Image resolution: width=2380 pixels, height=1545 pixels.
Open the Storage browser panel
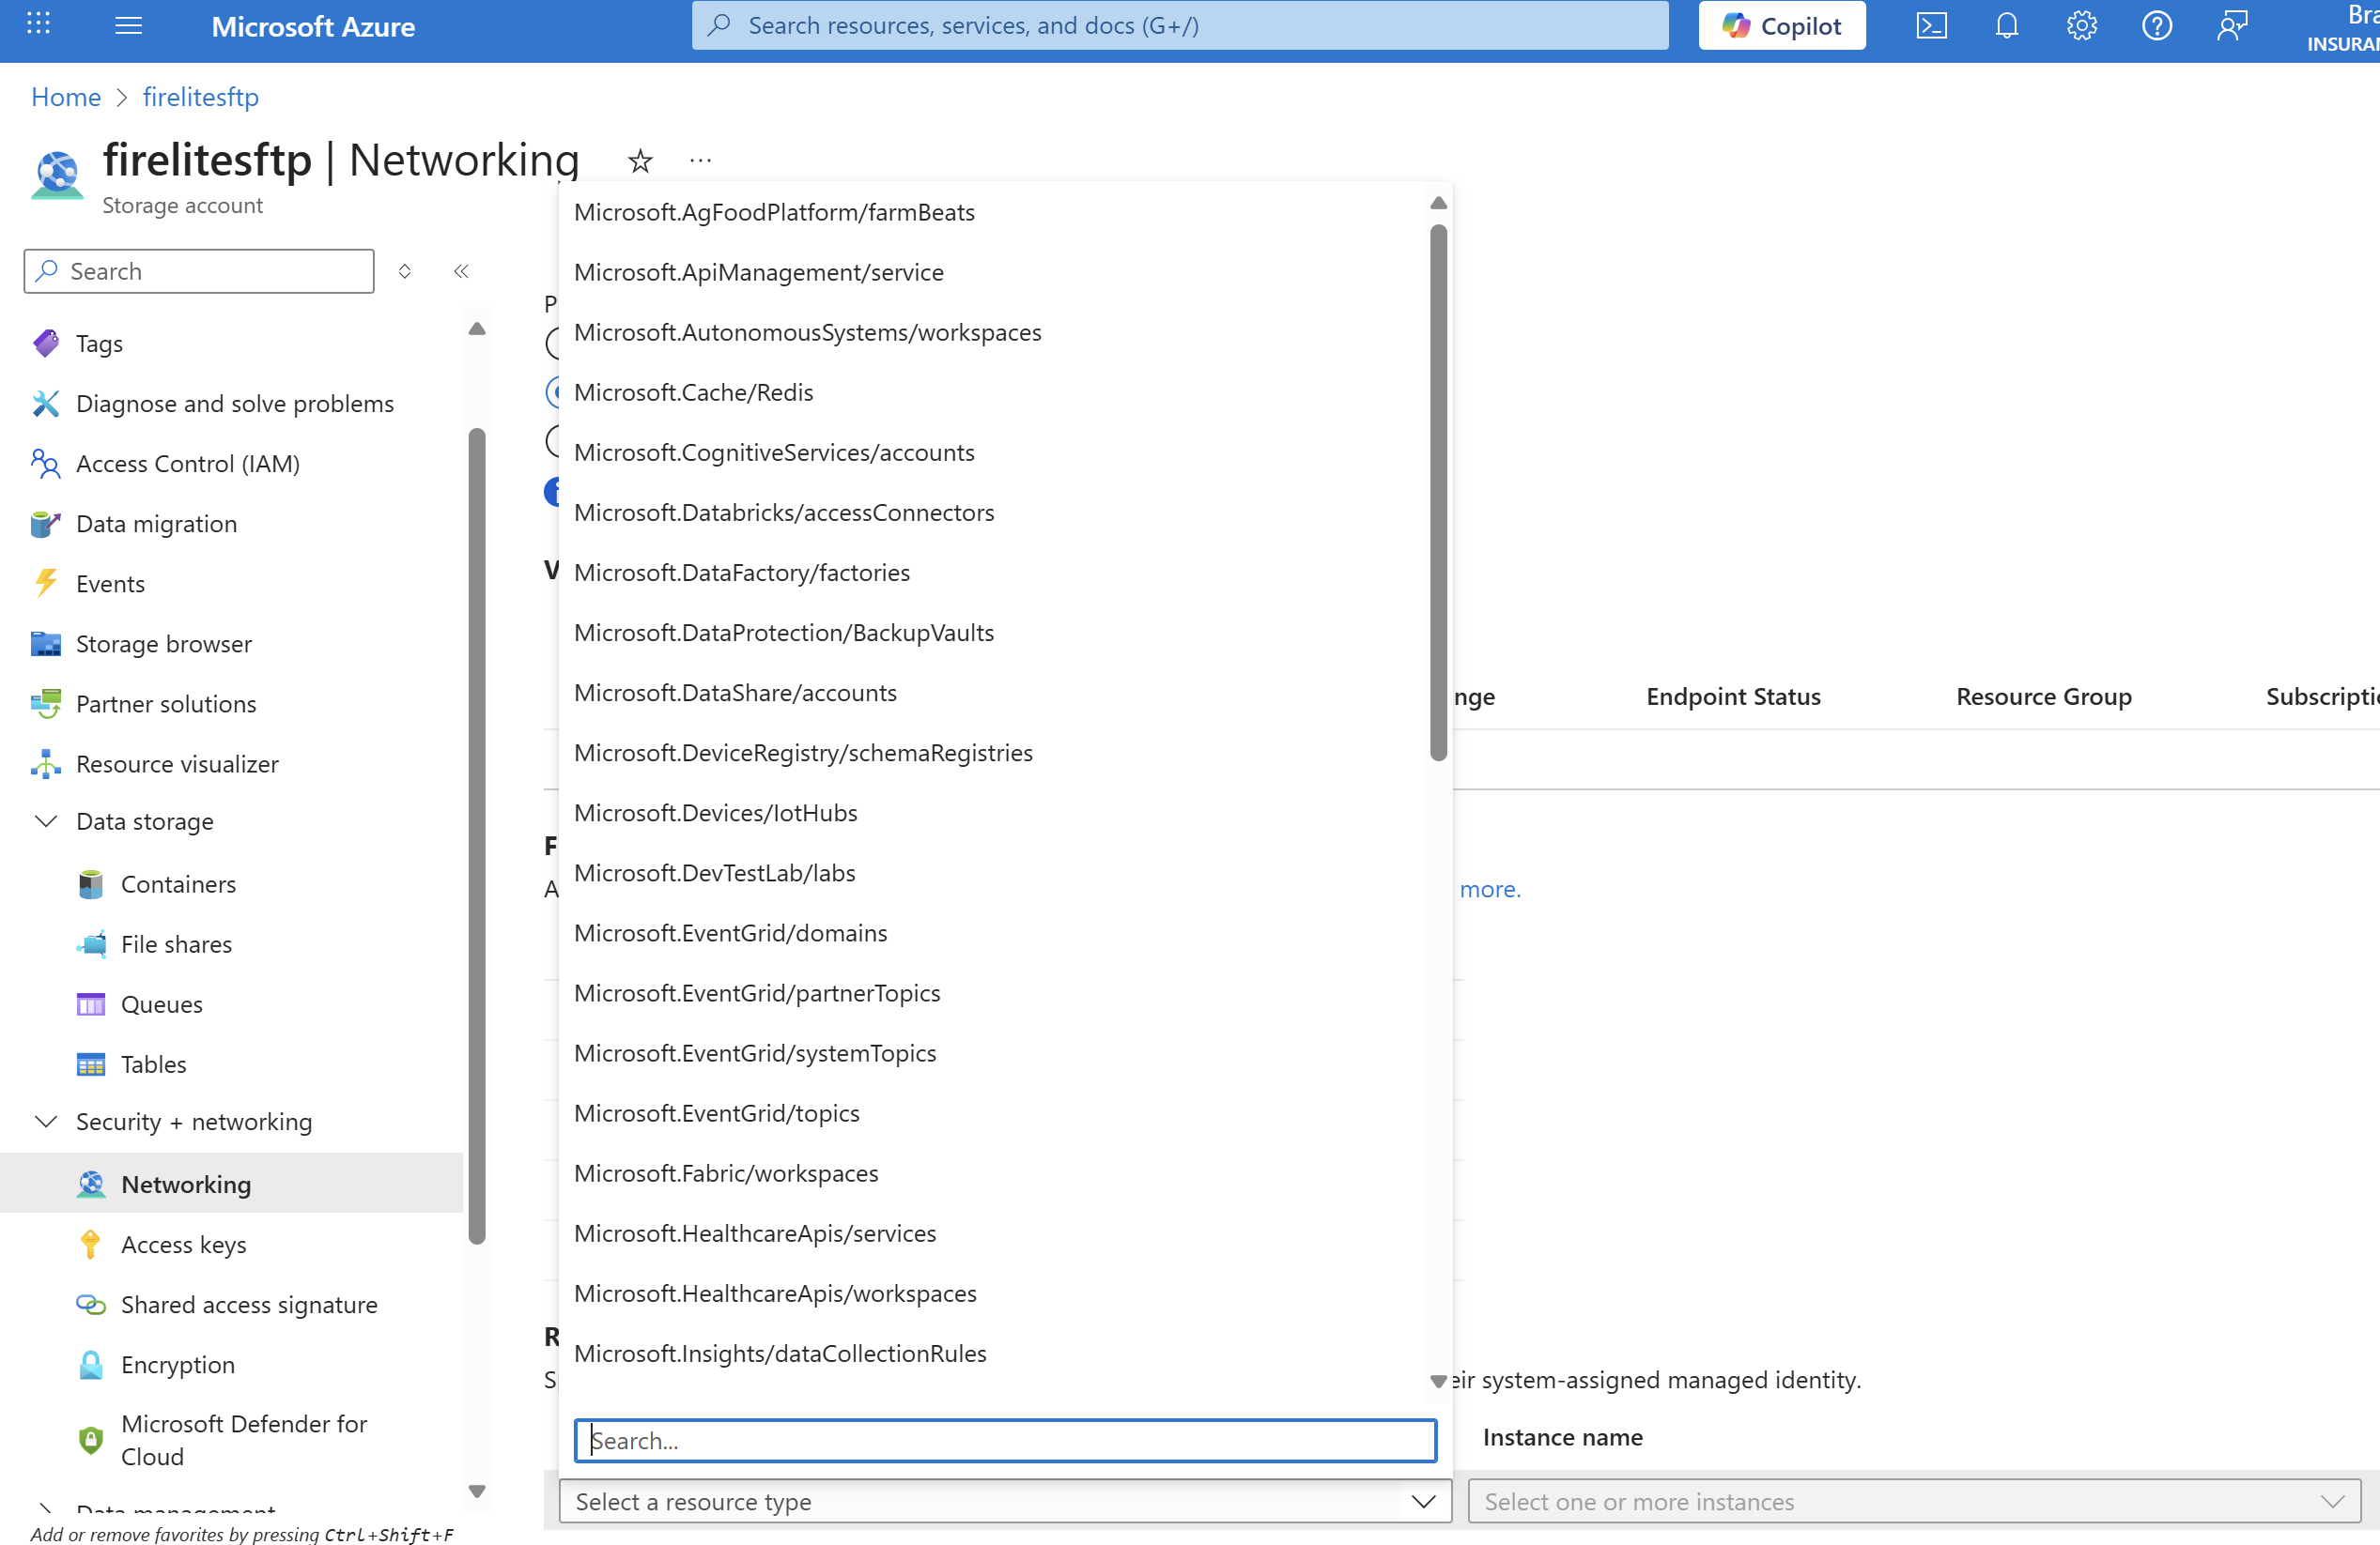tap(163, 644)
